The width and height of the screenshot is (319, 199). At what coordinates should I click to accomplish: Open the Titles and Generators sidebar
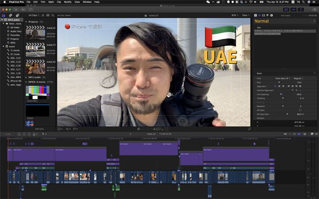pos(17,16)
